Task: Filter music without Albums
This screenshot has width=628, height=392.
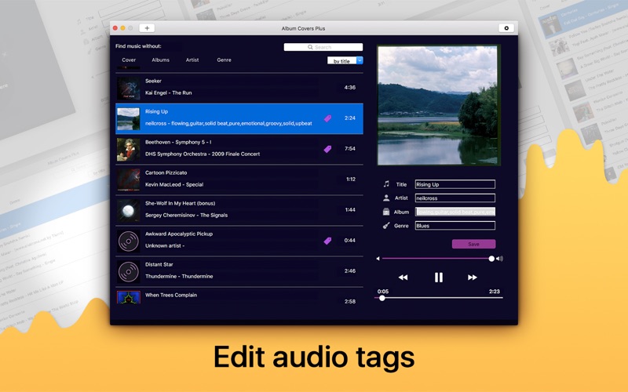Action: point(161,60)
